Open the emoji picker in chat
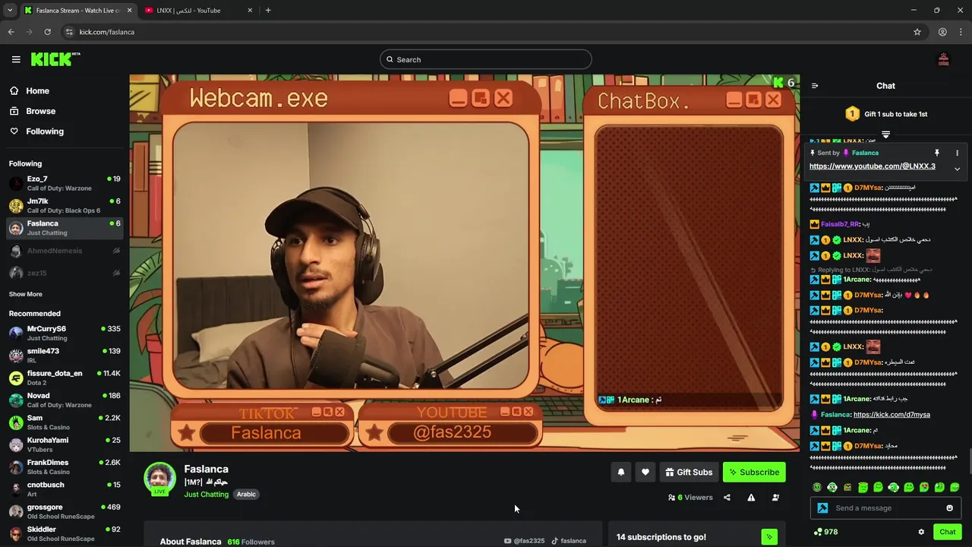Screen dimensions: 972x547 [949, 508]
